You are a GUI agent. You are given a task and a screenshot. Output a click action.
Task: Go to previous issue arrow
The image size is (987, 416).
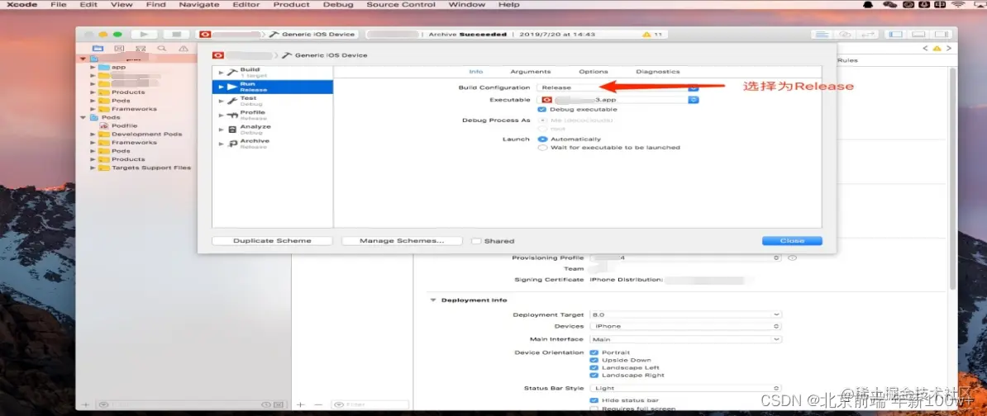pyautogui.click(x=925, y=49)
